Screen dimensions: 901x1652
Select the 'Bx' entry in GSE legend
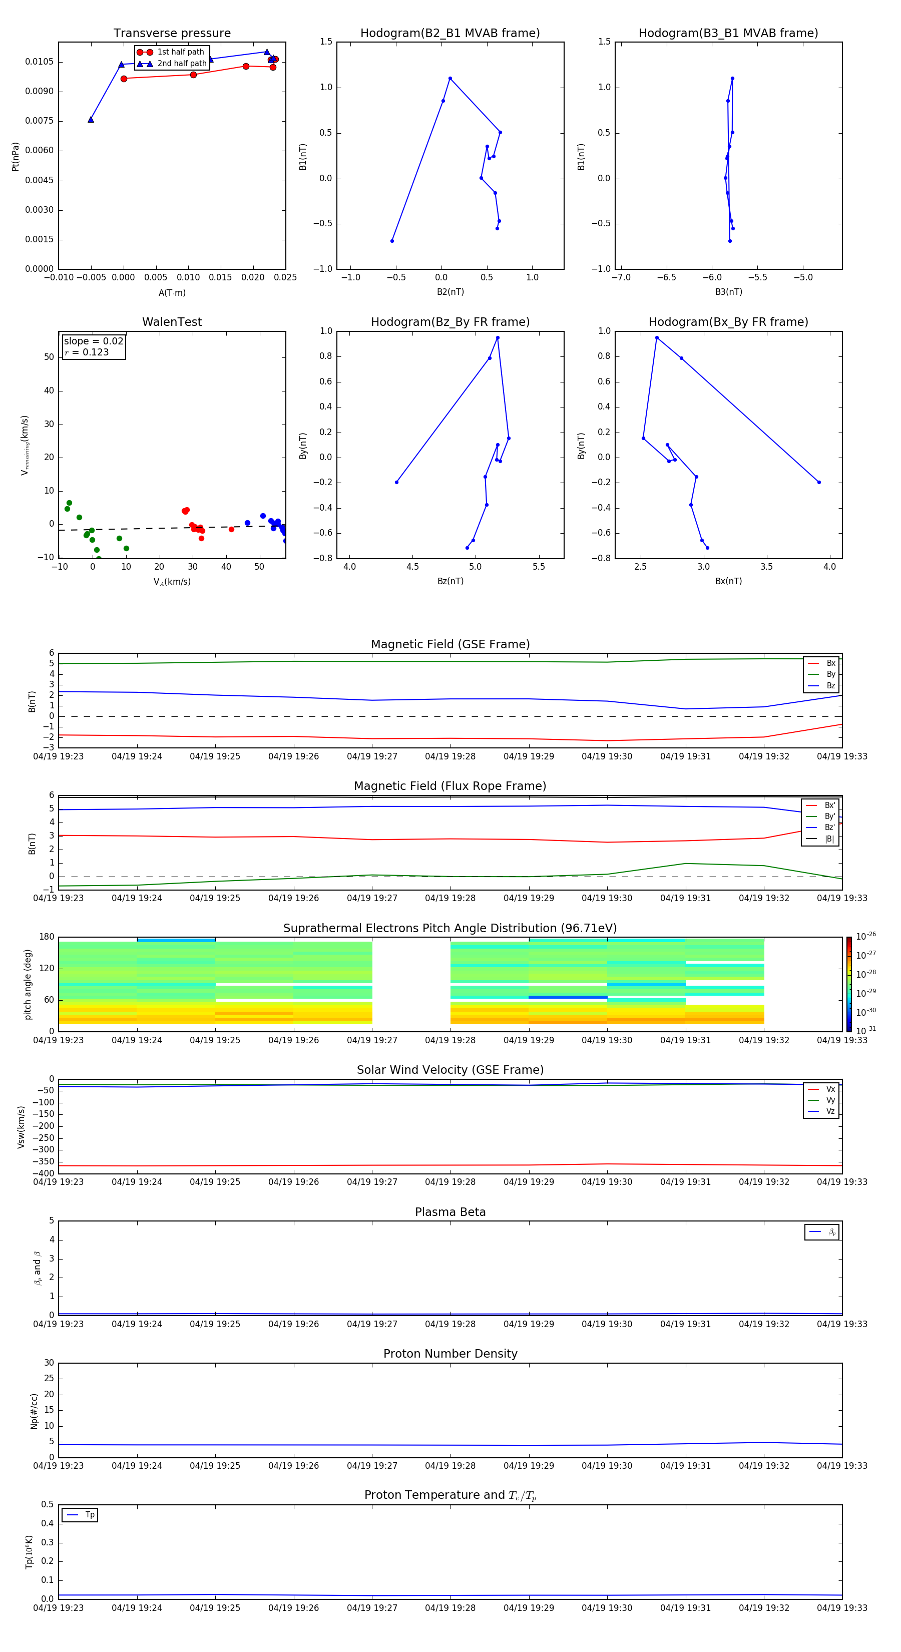[821, 663]
